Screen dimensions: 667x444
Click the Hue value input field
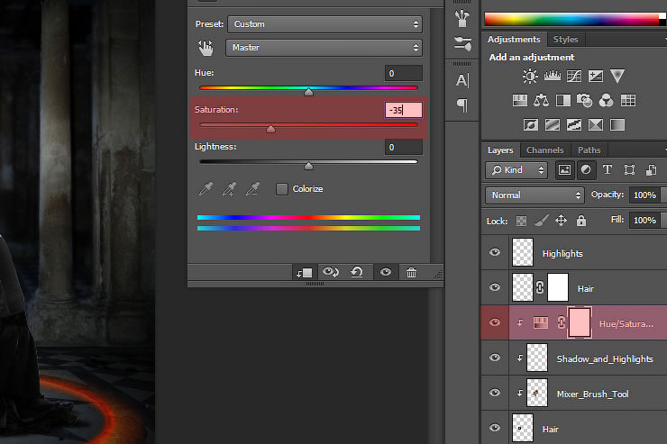pos(403,73)
